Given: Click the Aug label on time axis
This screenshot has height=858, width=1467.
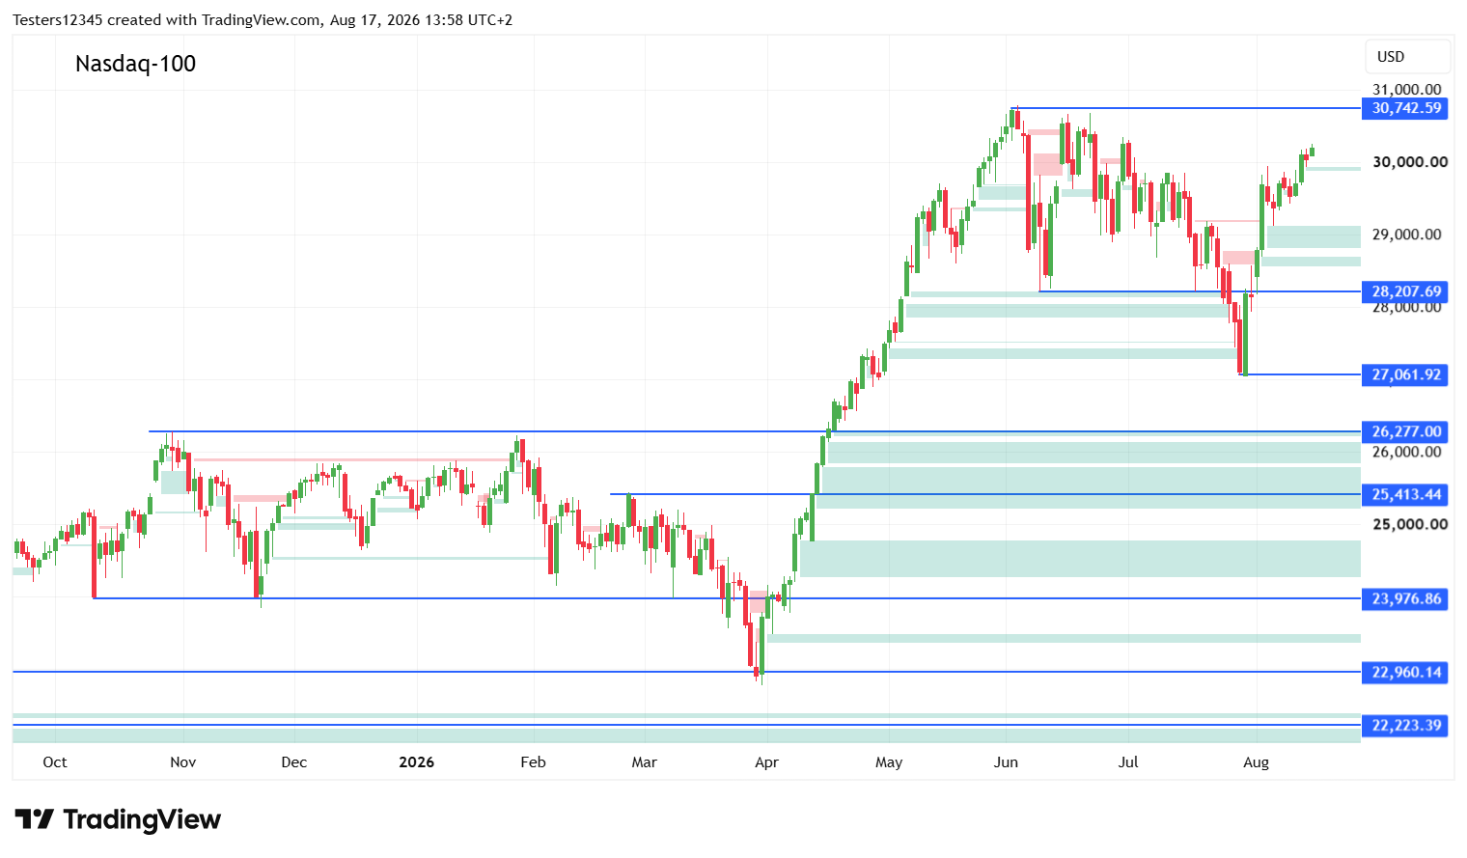Looking at the screenshot, I should [1256, 762].
